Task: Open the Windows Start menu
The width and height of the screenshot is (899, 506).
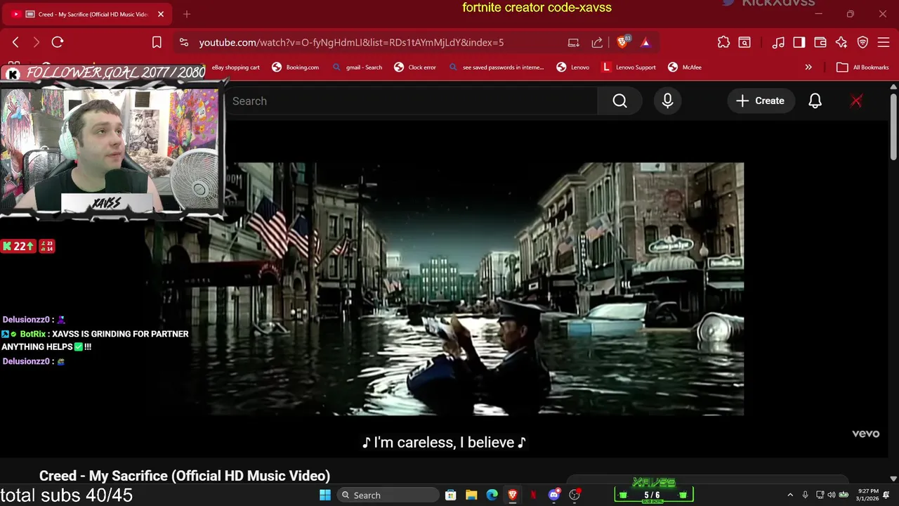Action: 325,495
